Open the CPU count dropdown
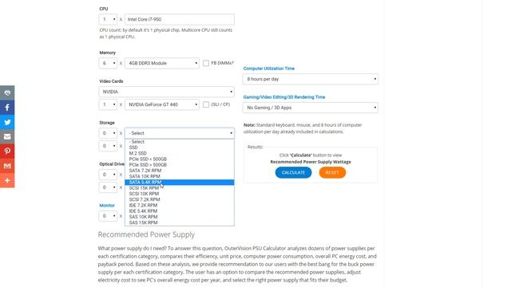Screen dimensions: 511x287 (108, 19)
